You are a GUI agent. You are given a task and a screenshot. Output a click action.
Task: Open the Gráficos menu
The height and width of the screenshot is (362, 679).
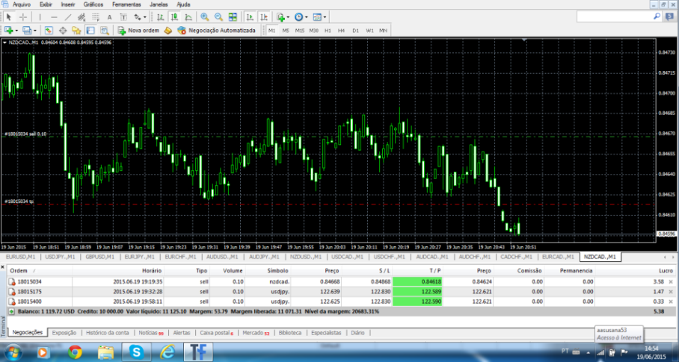(x=93, y=4)
